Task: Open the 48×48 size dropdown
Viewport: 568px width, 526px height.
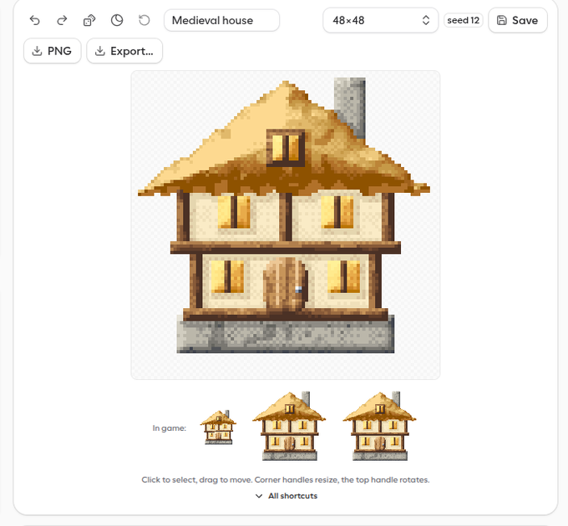Action: (x=380, y=20)
